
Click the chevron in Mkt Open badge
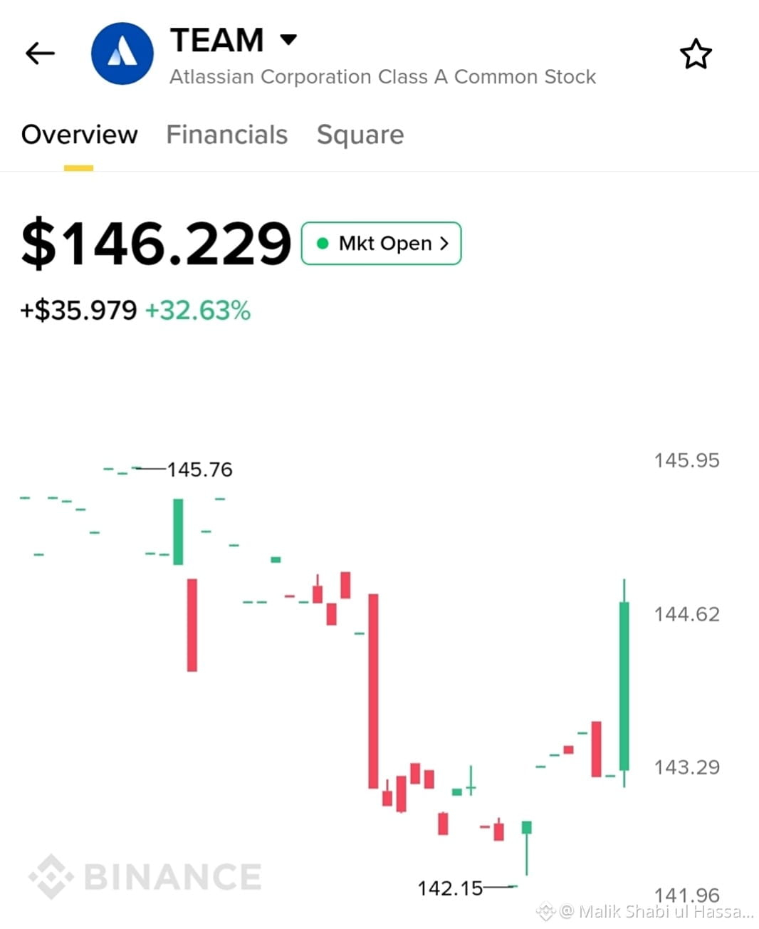444,244
